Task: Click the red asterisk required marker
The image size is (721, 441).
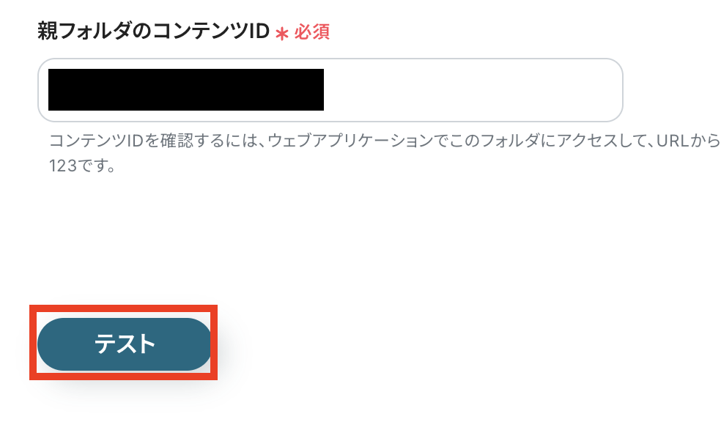Action: point(281,34)
